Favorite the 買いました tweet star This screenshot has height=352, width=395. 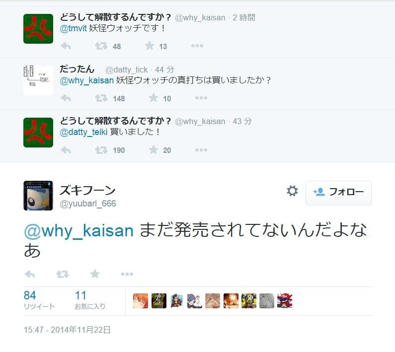coord(154,150)
